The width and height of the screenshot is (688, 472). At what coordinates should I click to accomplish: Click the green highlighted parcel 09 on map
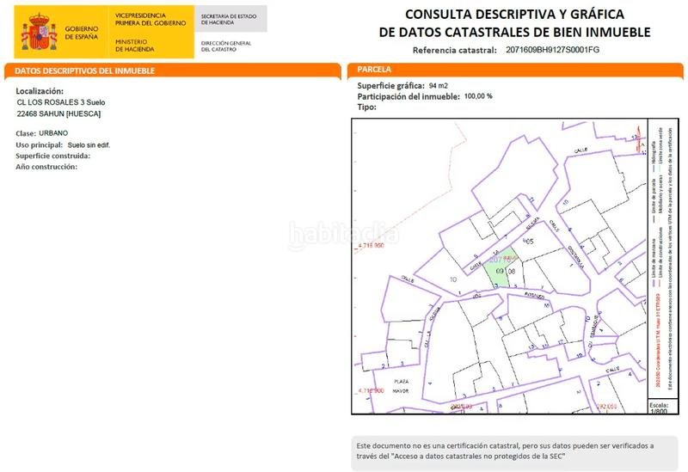tap(500, 270)
